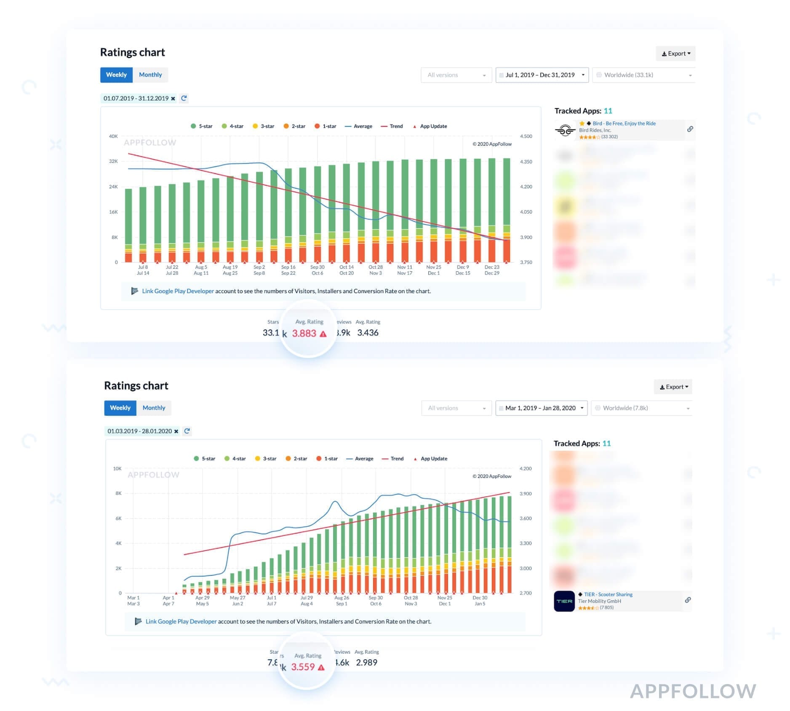Click chain link icon beside TIER app
790x711 pixels.
688,600
